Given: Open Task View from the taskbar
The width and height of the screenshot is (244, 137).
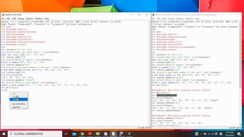Looking at the screenshot, I should [66, 134].
